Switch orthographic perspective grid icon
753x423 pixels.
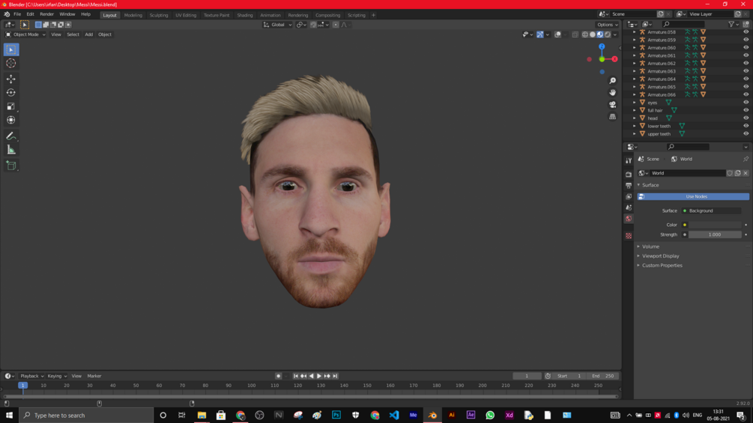pos(612,117)
